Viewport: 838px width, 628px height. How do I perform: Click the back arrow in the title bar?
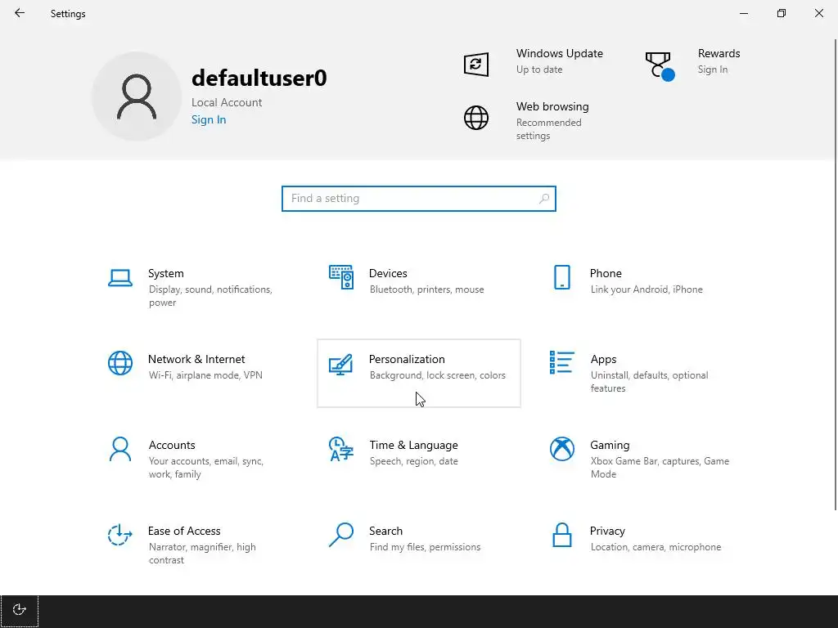20,13
